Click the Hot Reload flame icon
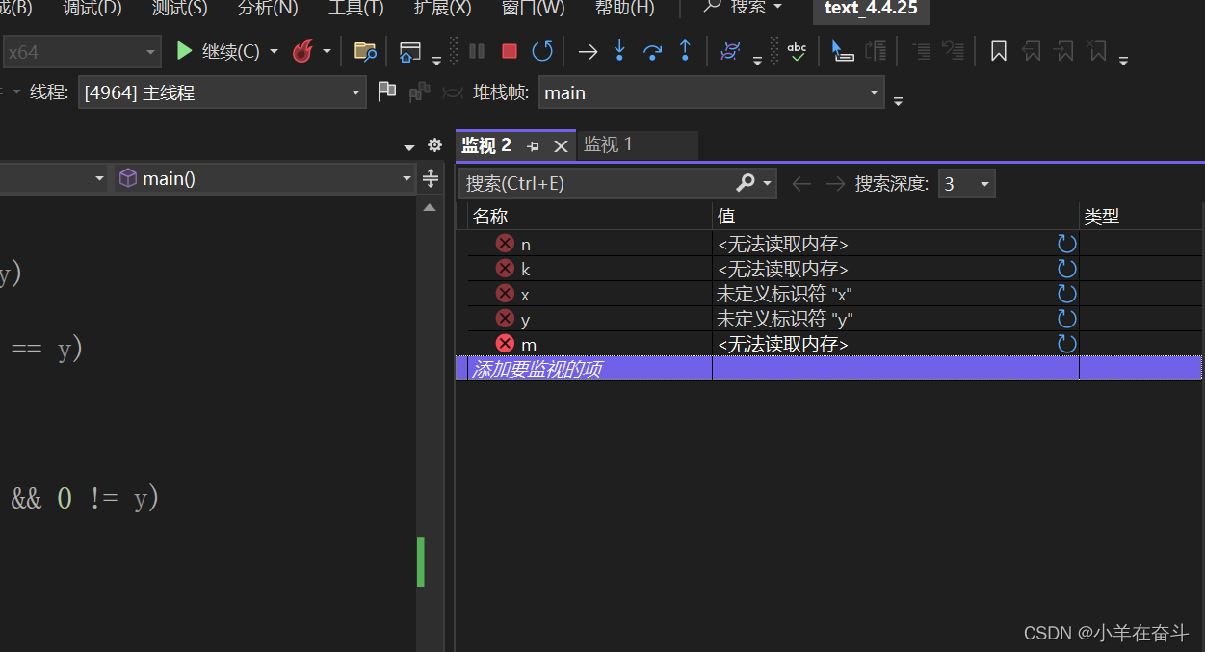The height and width of the screenshot is (652, 1205). [x=303, y=51]
